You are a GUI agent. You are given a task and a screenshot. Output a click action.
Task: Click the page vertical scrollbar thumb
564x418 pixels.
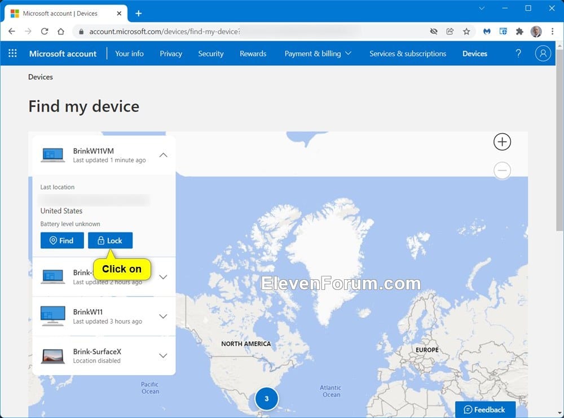point(559,140)
